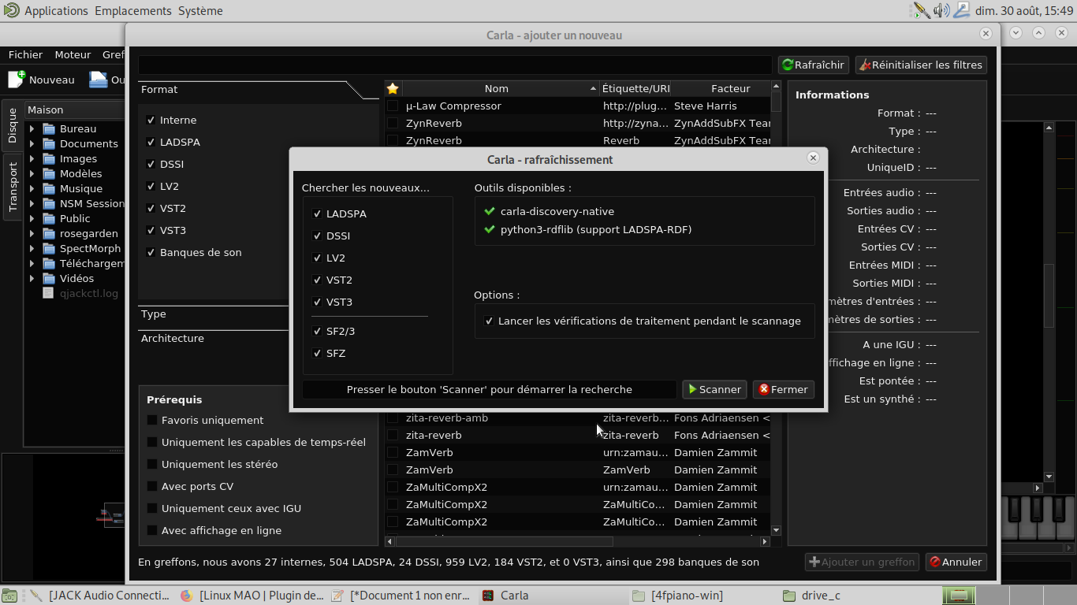Click the Facteur column header
Image resolution: width=1077 pixels, height=605 pixels.
pyautogui.click(x=730, y=88)
